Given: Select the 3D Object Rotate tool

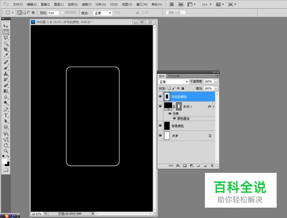Looking at the screenshot, I should tap(6, 134).
